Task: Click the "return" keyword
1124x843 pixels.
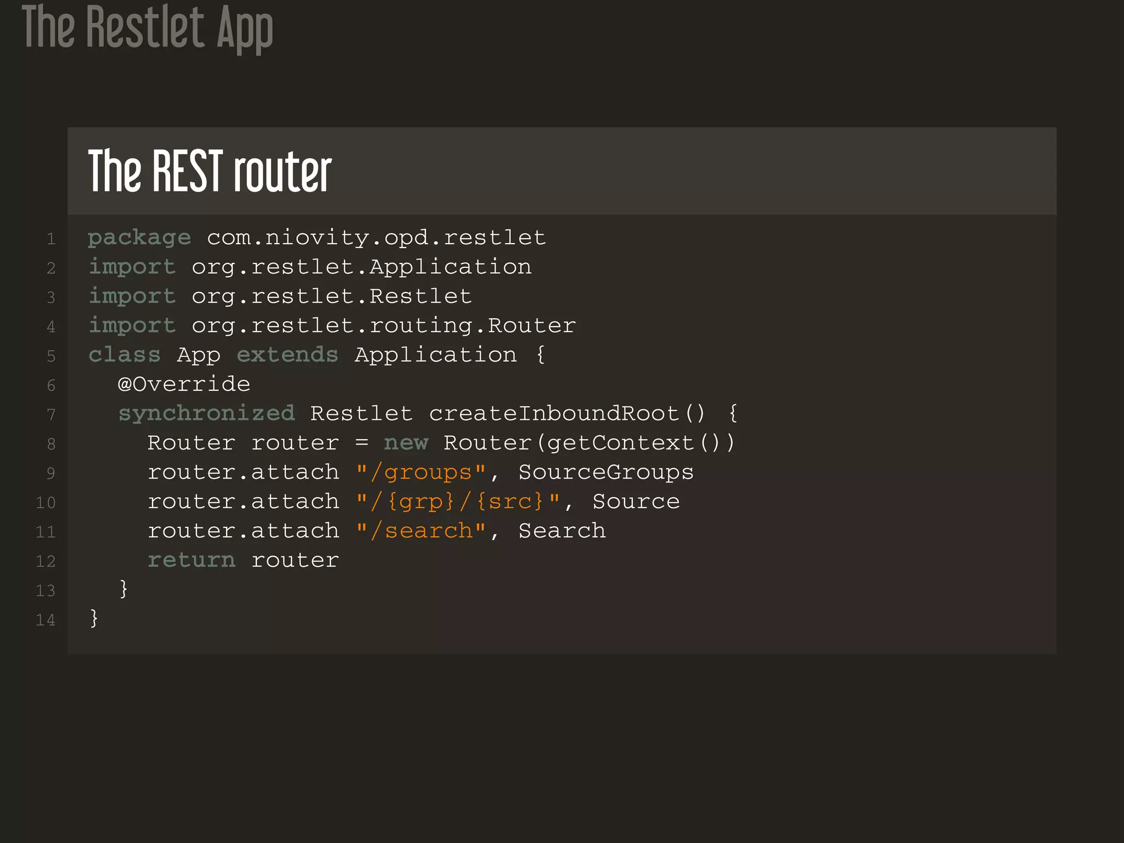Action: (191, 560)
